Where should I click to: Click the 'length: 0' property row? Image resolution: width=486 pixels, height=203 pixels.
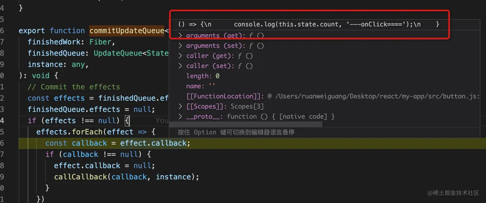click(203, 76)
